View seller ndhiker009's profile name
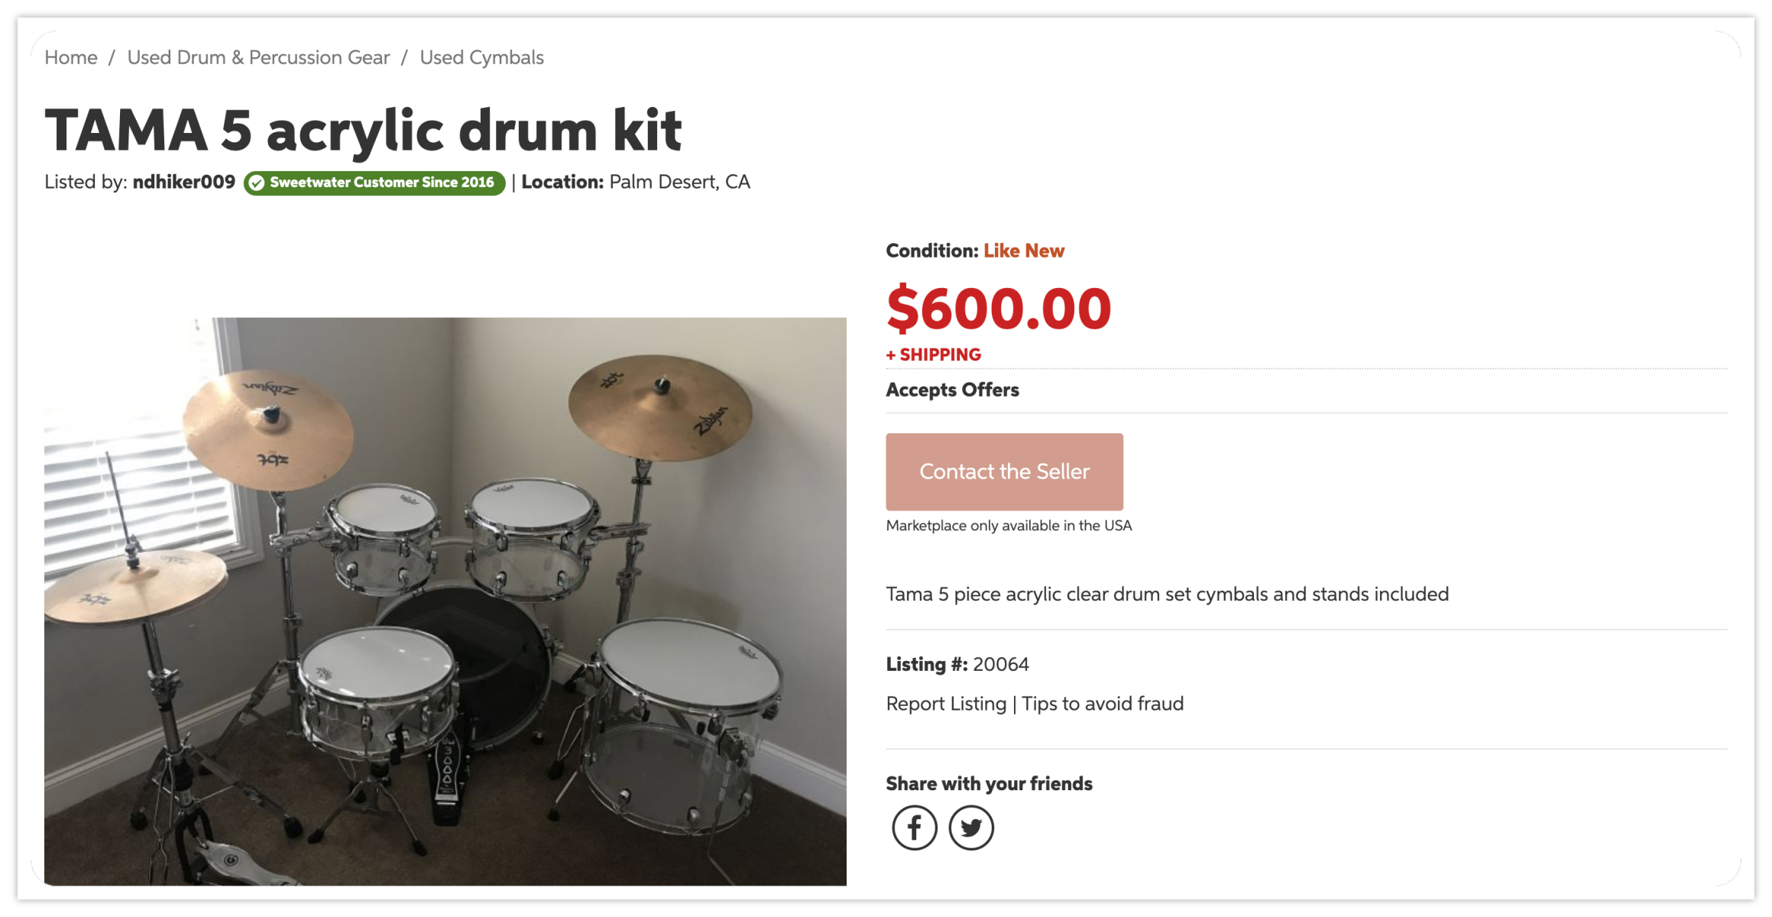 coord(184,182)
